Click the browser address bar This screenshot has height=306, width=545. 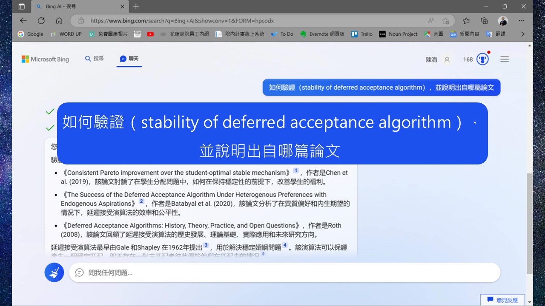point(255,20)
